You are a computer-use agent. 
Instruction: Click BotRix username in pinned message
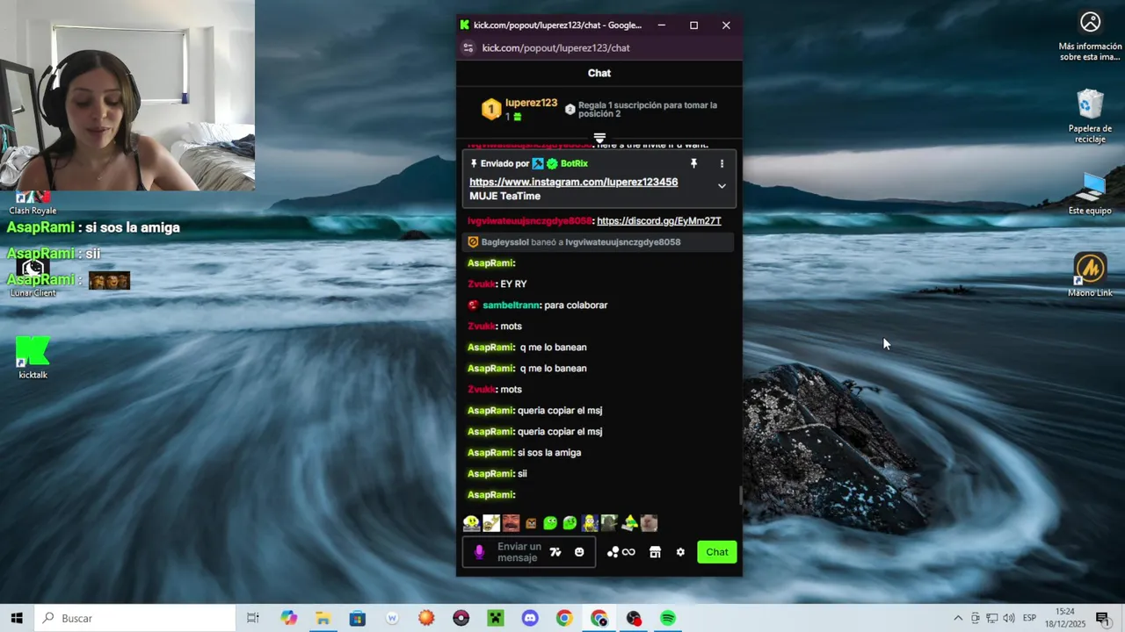click(574, 163)
